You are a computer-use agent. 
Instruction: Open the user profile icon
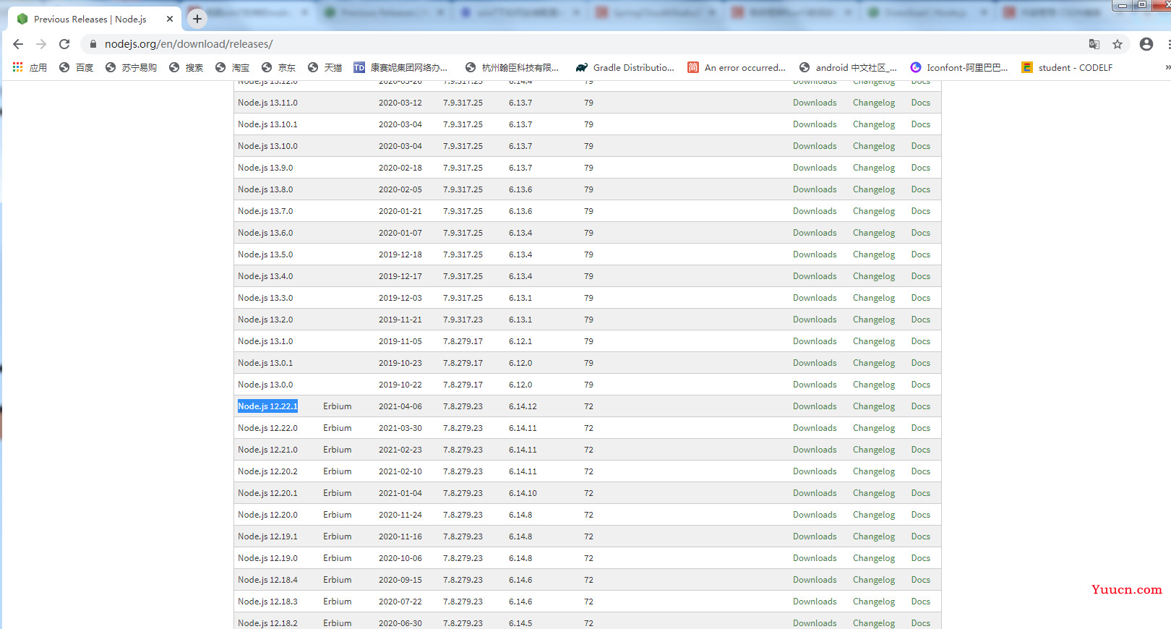click(x=1146, y=44)
